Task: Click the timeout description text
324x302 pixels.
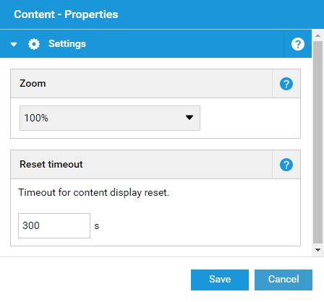Action: (x=94, y=192)
